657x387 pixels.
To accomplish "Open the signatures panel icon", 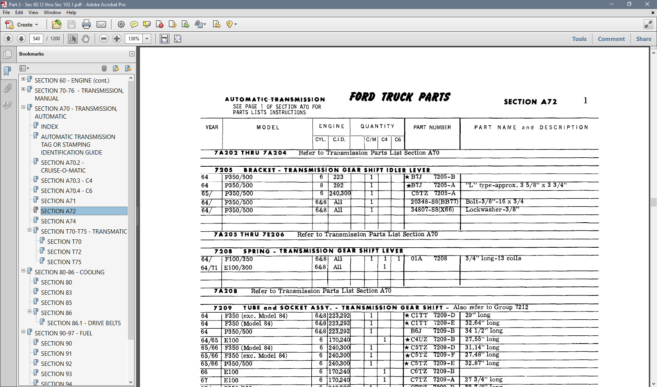I will 7,105.
